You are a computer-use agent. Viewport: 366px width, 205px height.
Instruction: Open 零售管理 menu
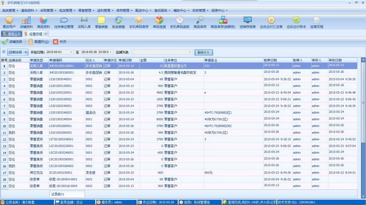pos(86,11)
